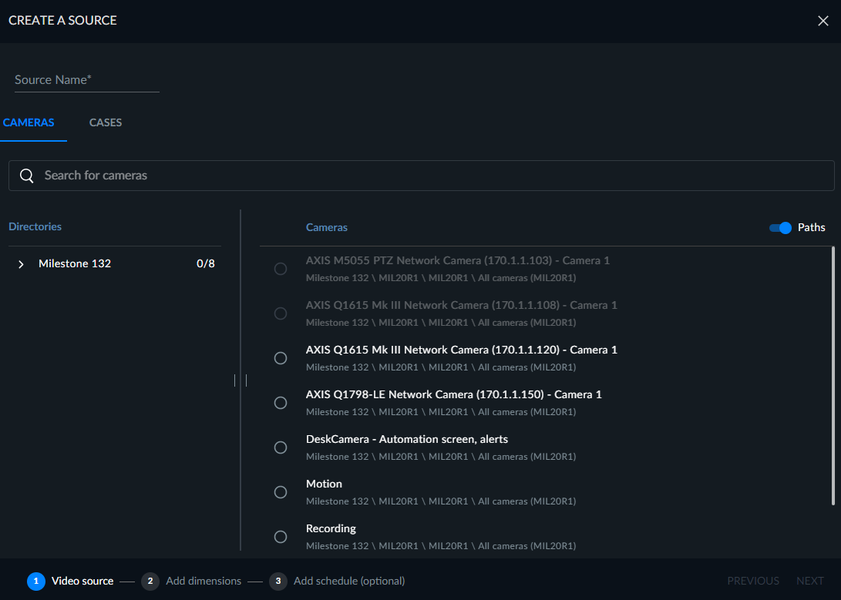This screenshot has height=600, width=841.
Task: Click step 1 Video source circle
Action: [36, 582]
